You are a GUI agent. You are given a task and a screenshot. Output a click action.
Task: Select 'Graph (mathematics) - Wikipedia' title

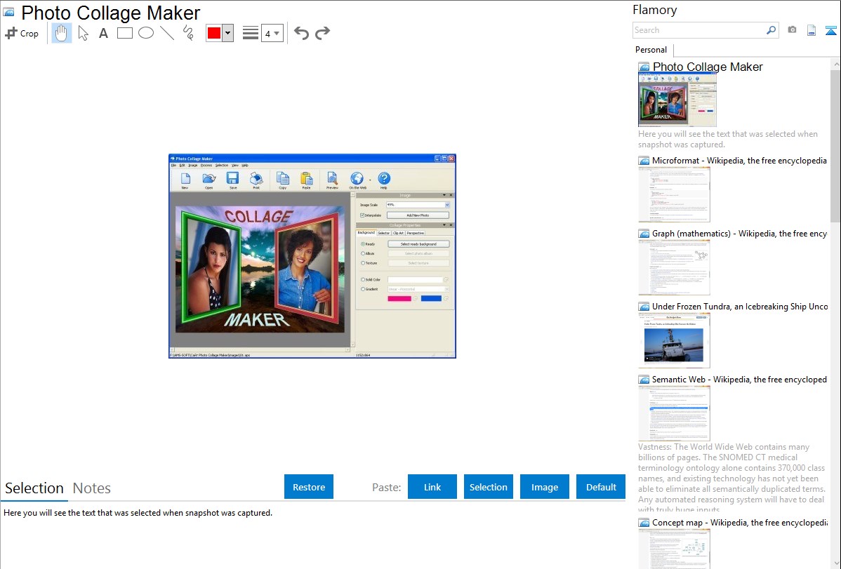tap(739, 234)
